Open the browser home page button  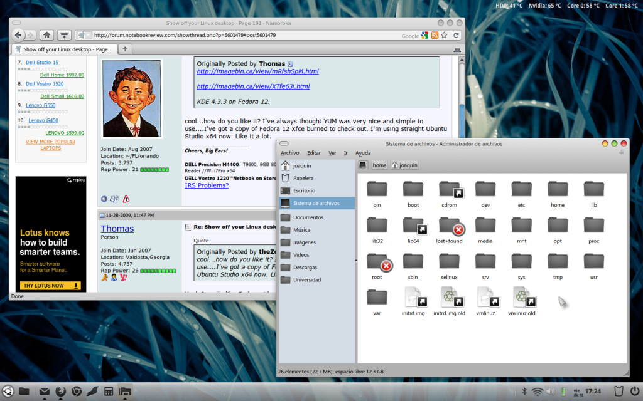[x=46, y=35]
